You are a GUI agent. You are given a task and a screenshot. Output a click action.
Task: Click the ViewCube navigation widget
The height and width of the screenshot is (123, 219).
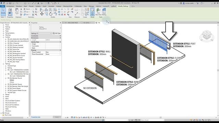coord(207,36)
